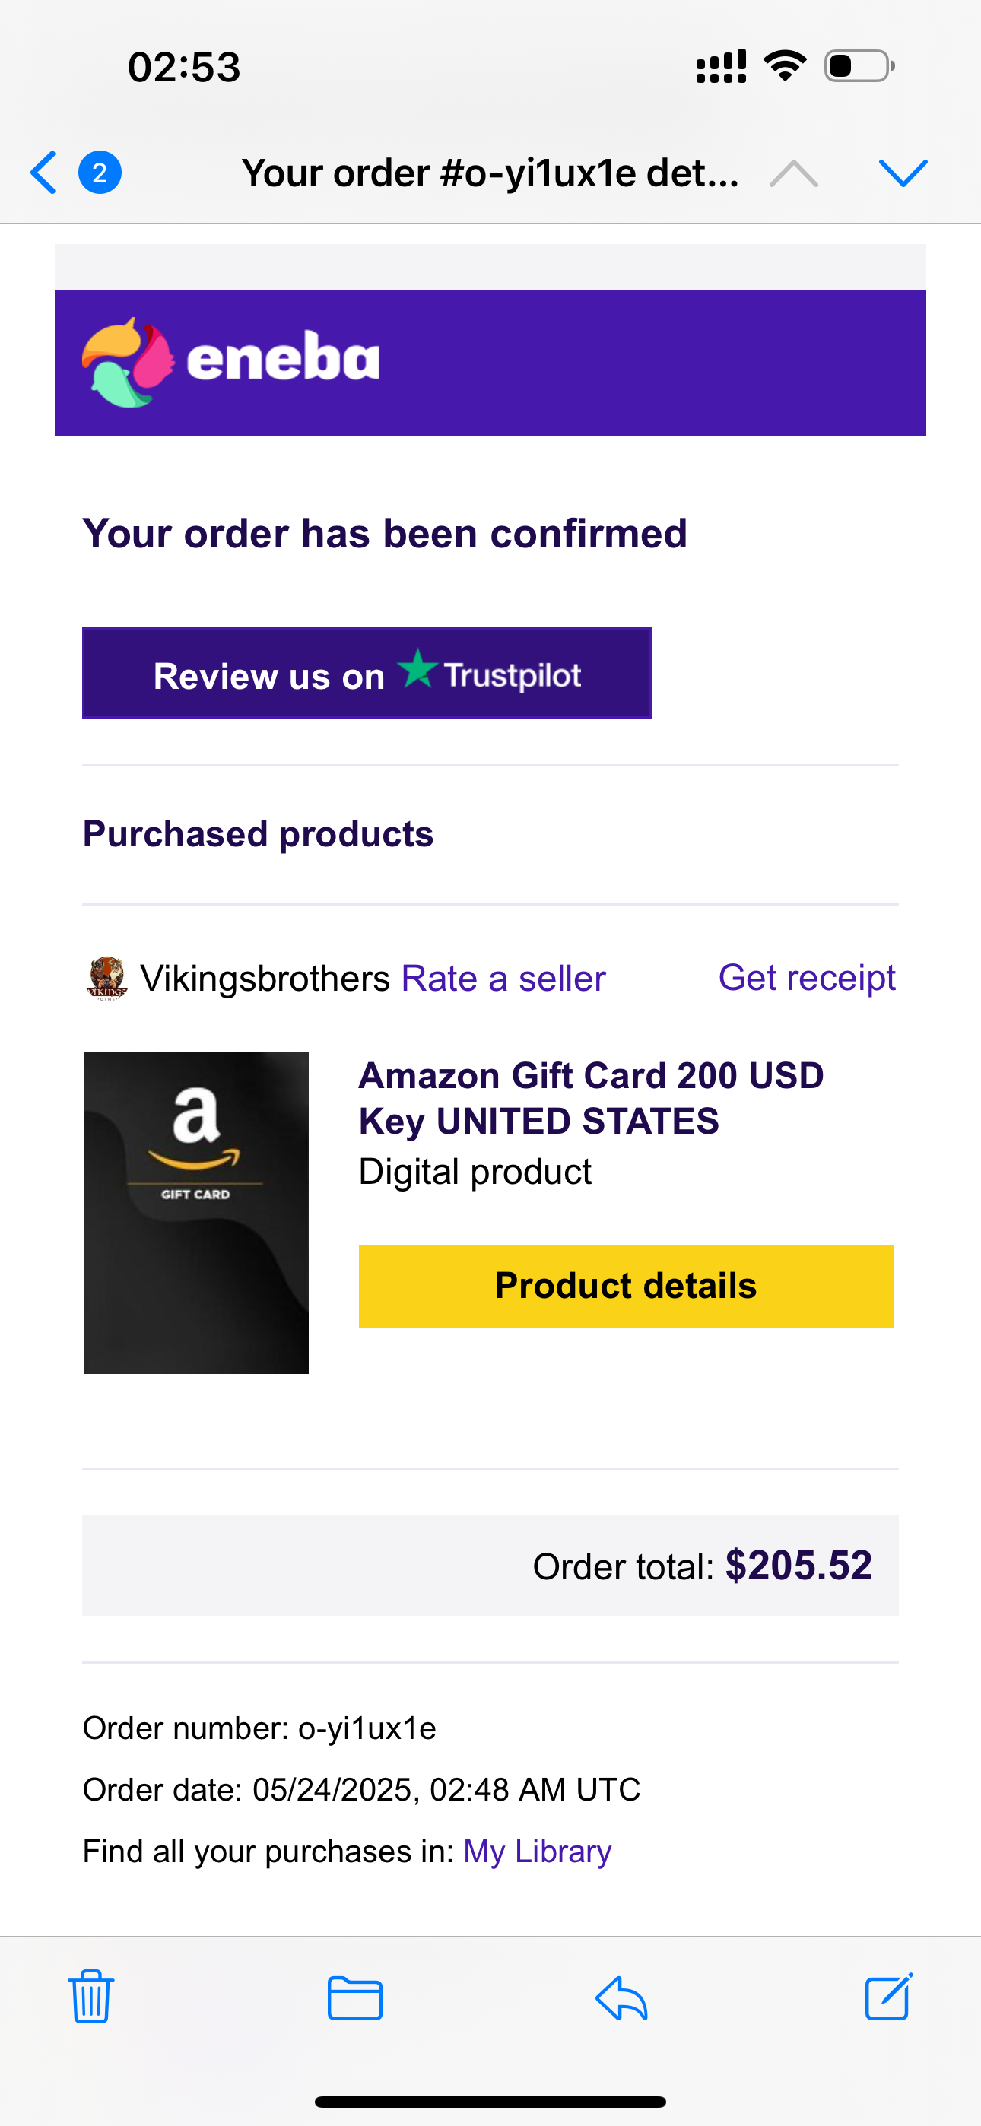Click Review us on Trustpilot button
This screenshot has width=981, height=2126.
[x=367, y=674]
